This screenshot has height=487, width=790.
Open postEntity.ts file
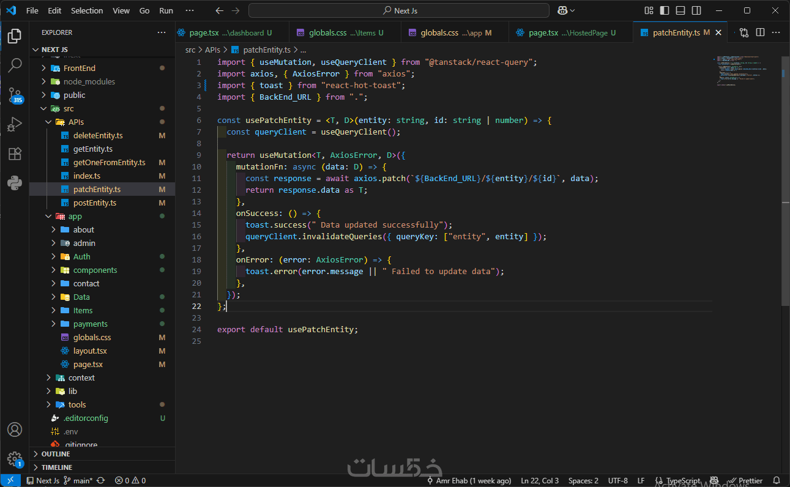pyautogui.click(x=102, y=203)
